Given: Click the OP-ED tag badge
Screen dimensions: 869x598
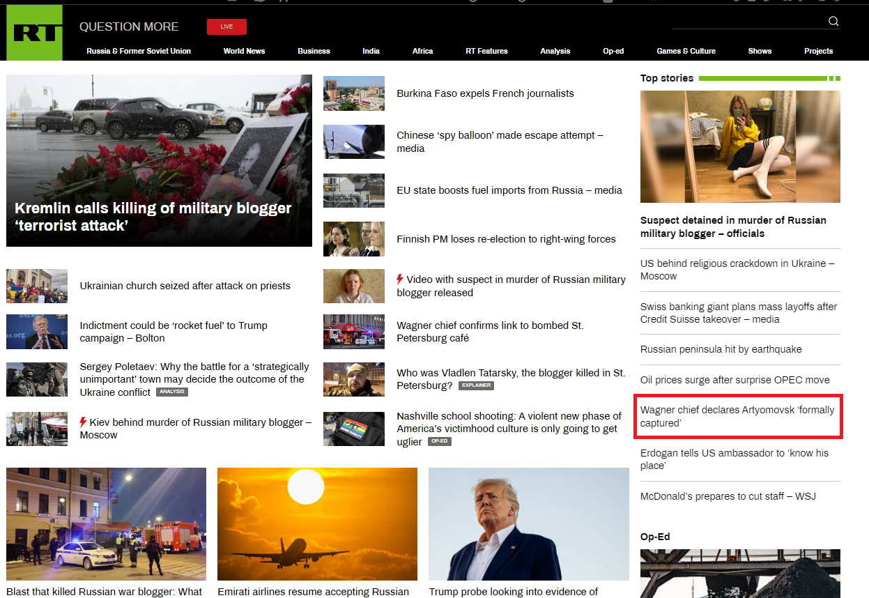Looking at the screenshot, I should click(440, 441).
